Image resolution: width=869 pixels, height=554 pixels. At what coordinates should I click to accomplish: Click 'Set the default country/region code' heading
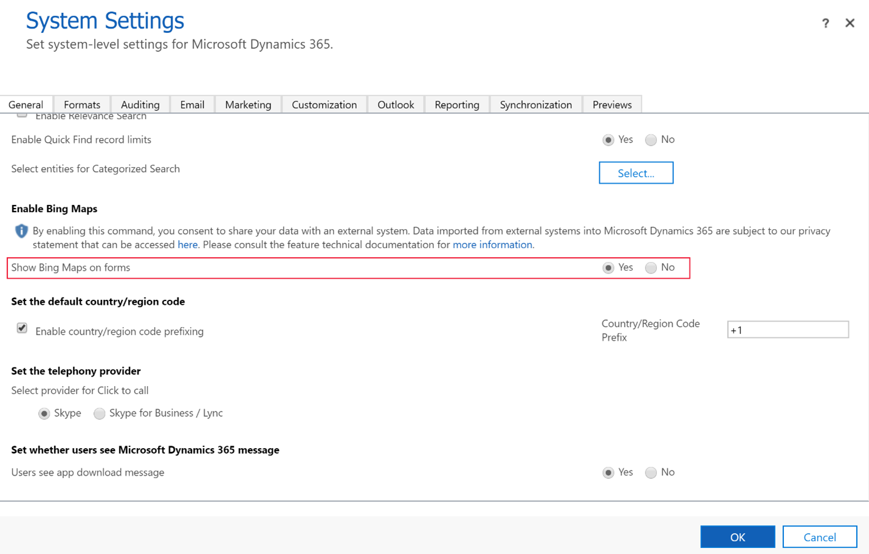click(x=98, y=302)
